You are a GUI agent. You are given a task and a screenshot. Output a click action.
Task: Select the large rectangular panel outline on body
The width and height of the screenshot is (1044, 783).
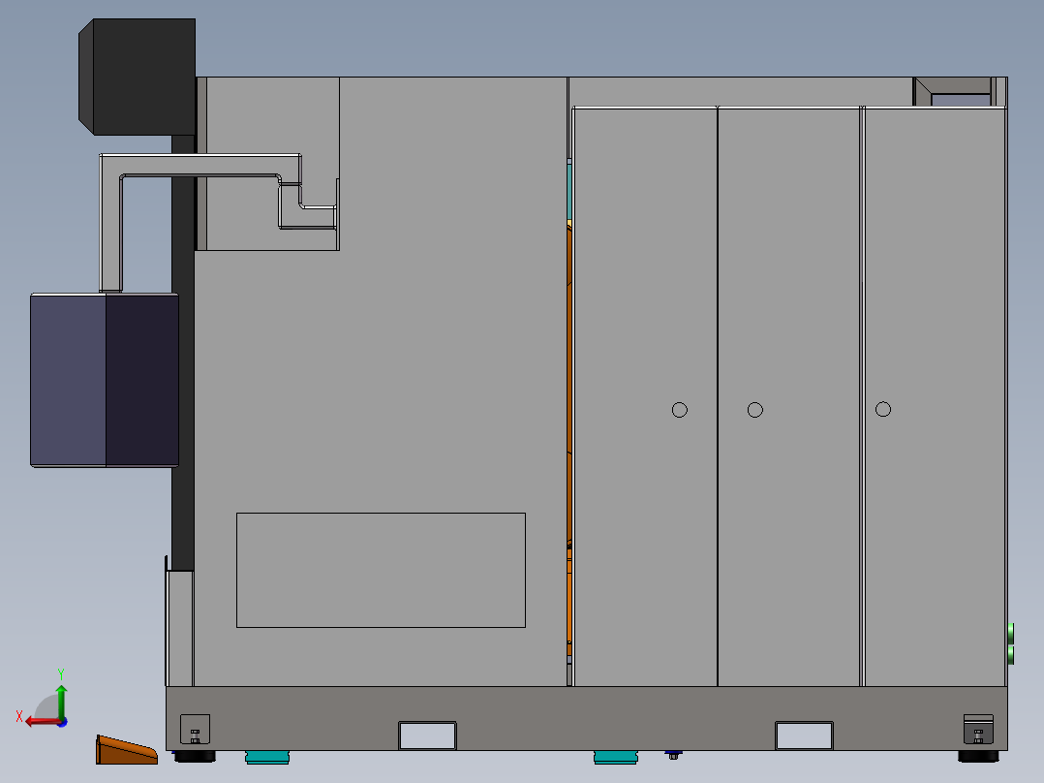point(381,571)
